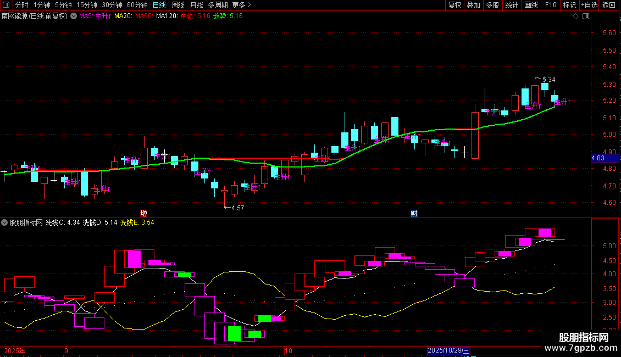Click the 5.34 high price annotation
621x357 pixels.
click(x=548, y=80)
